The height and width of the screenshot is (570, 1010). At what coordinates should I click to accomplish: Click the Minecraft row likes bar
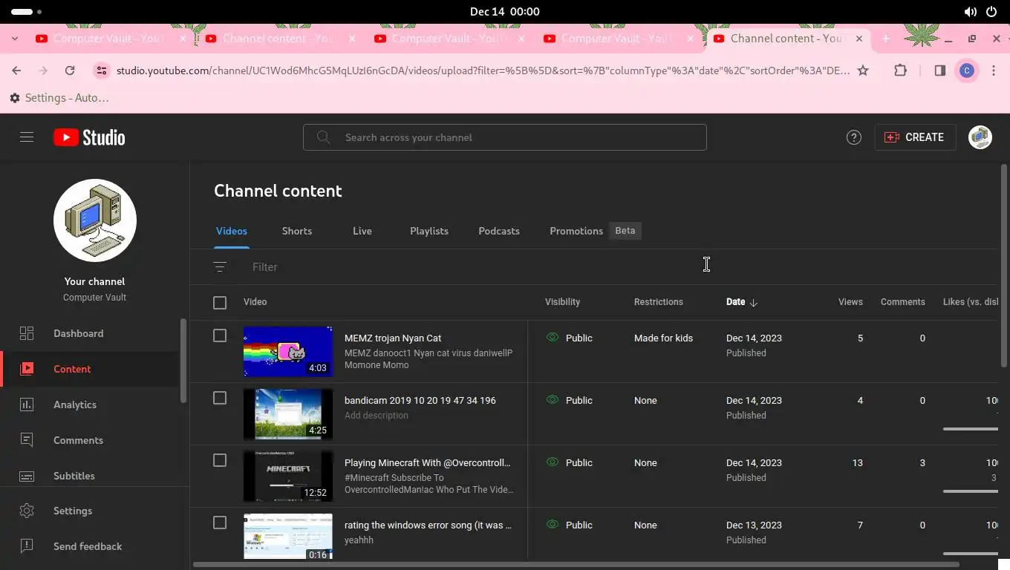971,491
